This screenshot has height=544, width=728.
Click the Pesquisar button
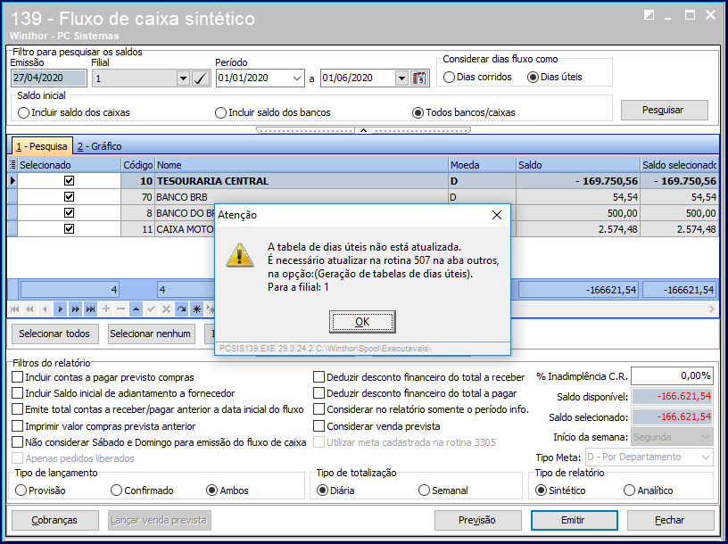[665, 110]
